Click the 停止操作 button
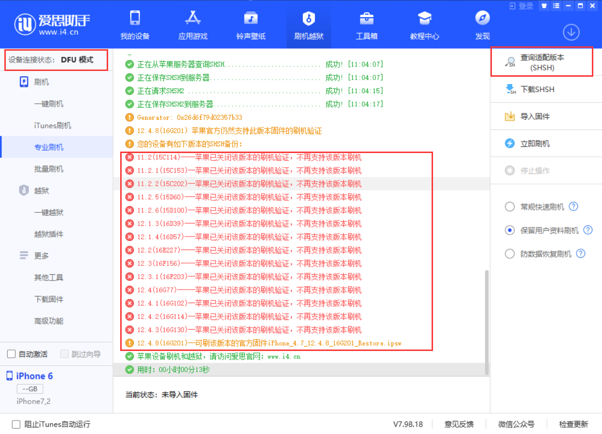The image size is (602, 434). pos(546,170)
